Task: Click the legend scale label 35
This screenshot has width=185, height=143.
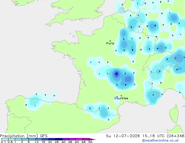Action: pos(70,142)
